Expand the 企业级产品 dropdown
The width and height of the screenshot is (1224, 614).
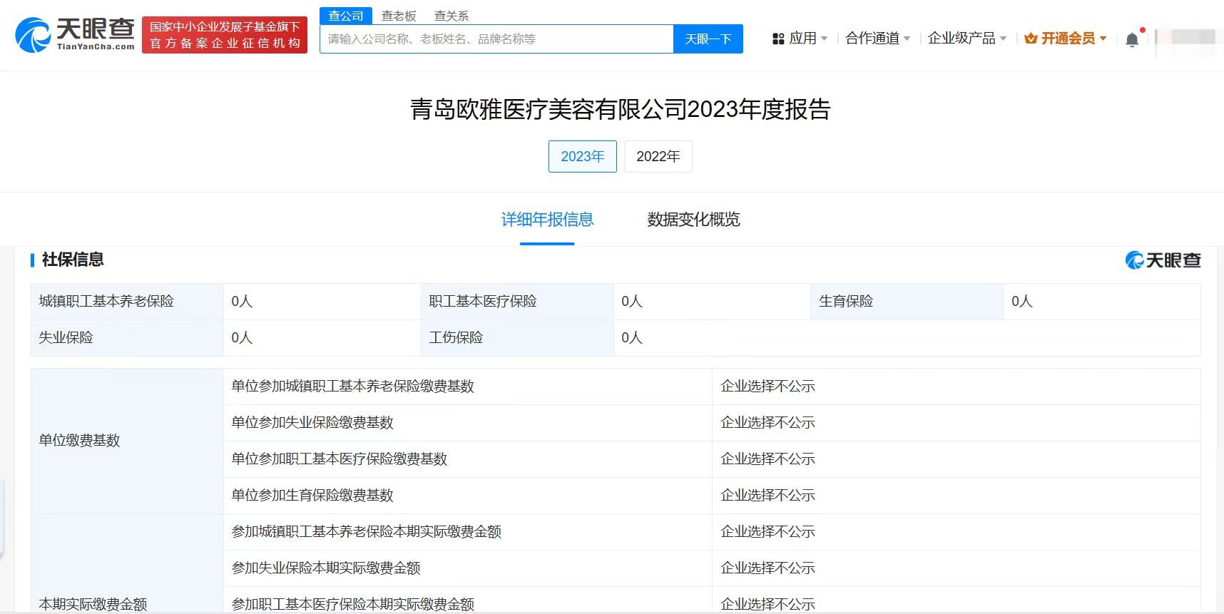pyautogui.click(x=967, y=39)
